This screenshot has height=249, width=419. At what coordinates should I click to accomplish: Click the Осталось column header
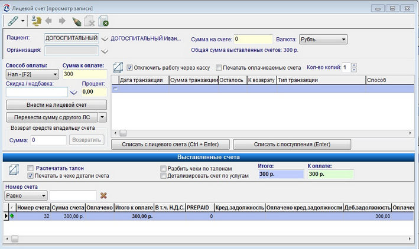click(x=232, y=80)
